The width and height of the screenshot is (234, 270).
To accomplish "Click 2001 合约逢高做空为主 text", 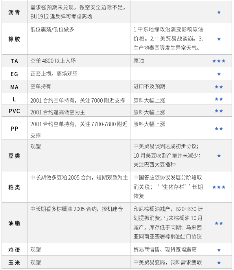I will (57, 112).
